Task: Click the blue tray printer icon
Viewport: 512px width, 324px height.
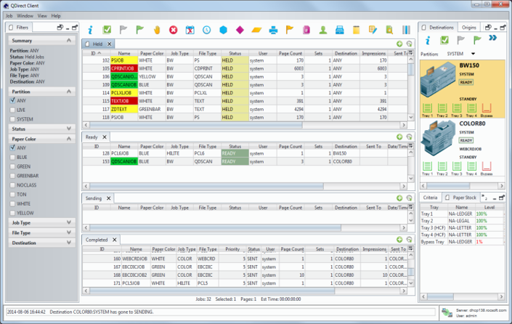Action: point(340,30)
